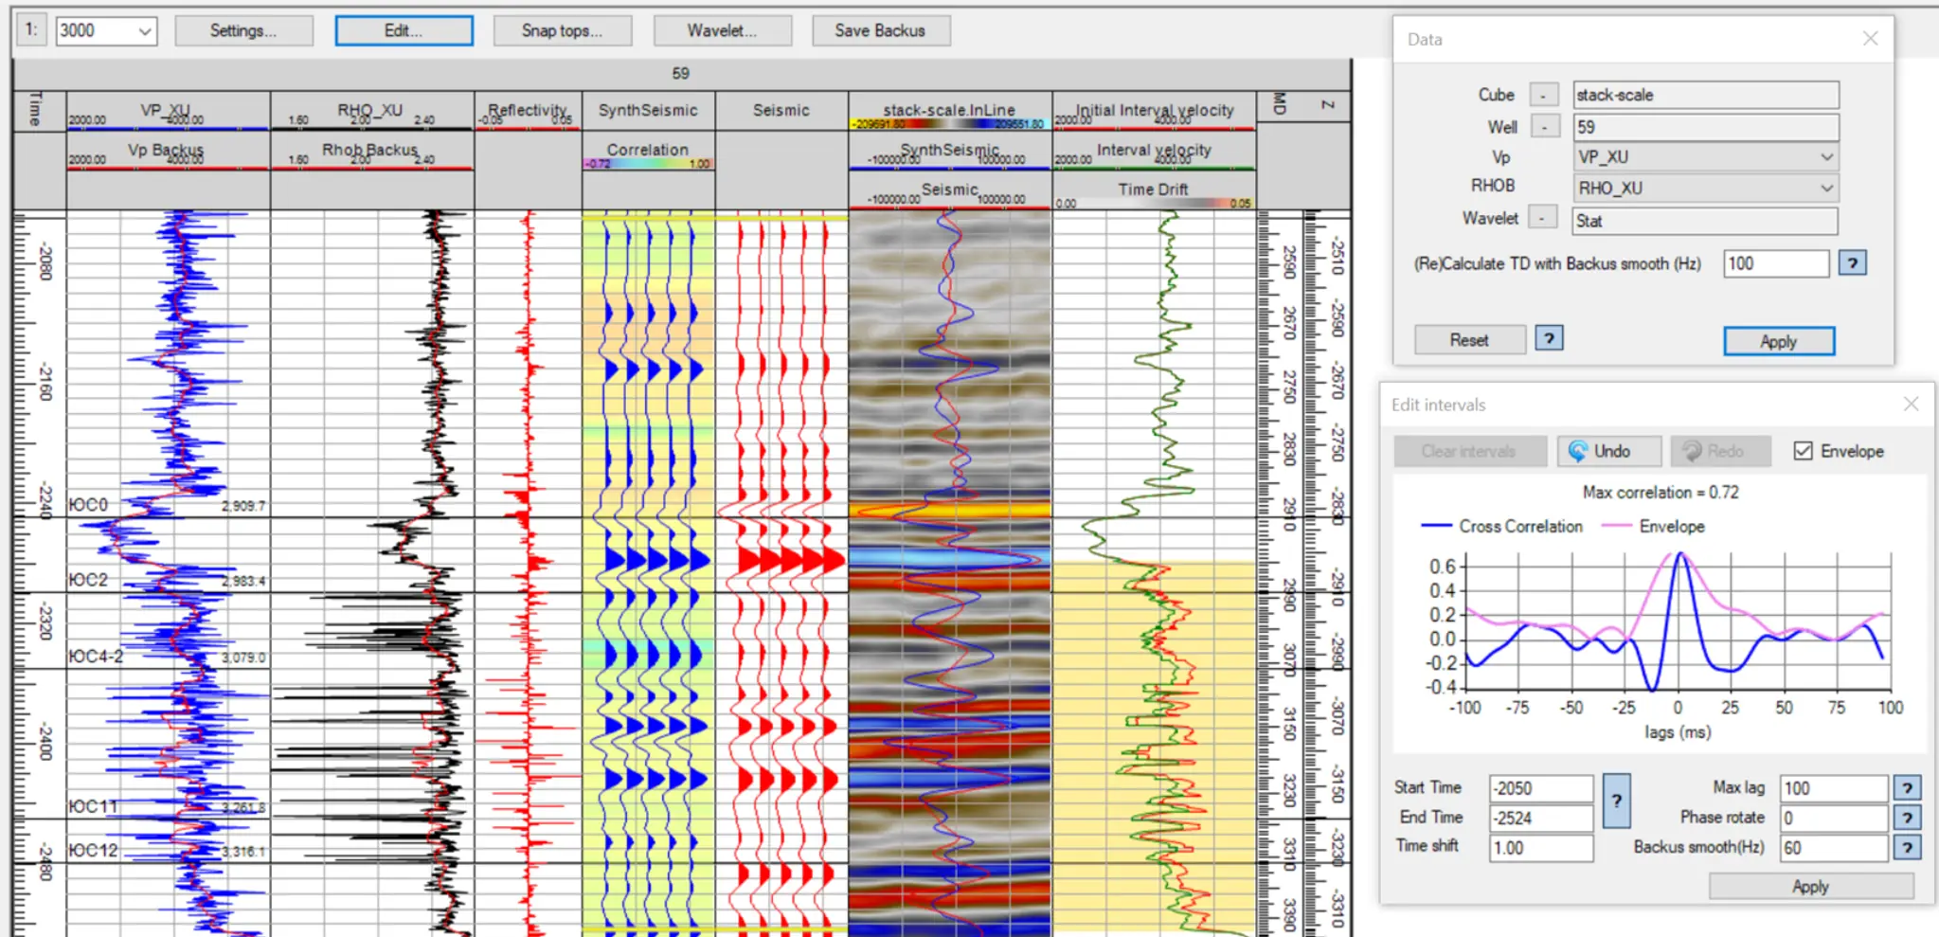
Task: Click the Clear intervals button
Action: tap(1469, 451)
